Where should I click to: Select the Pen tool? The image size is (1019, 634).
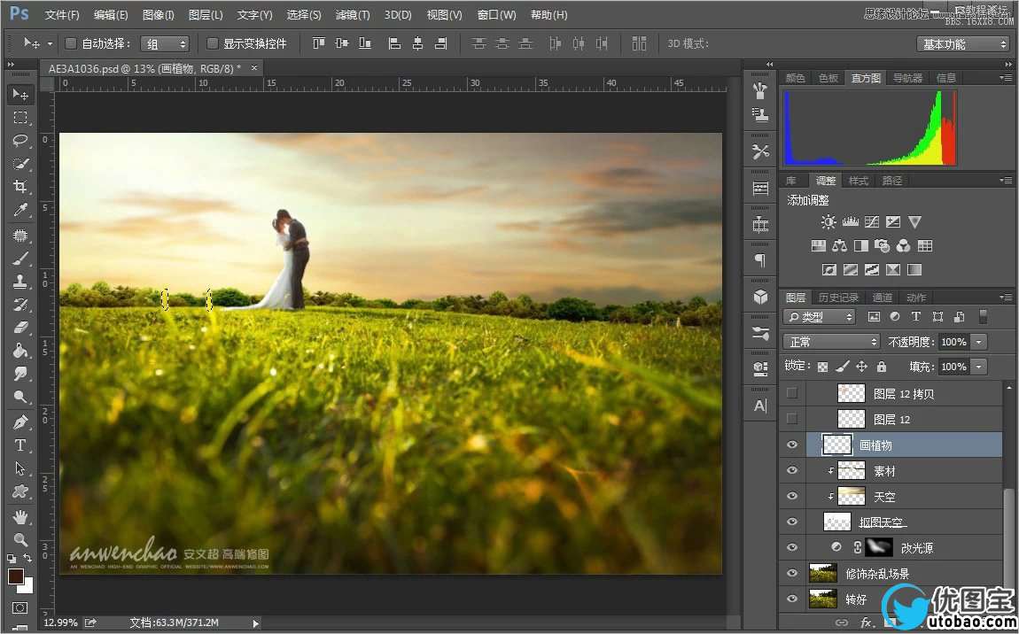pos(19,421)
